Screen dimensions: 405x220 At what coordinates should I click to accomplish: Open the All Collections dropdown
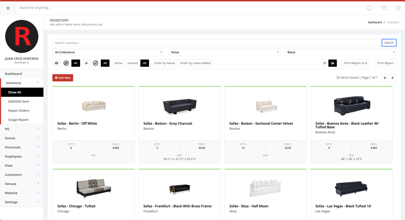[108, 52]
